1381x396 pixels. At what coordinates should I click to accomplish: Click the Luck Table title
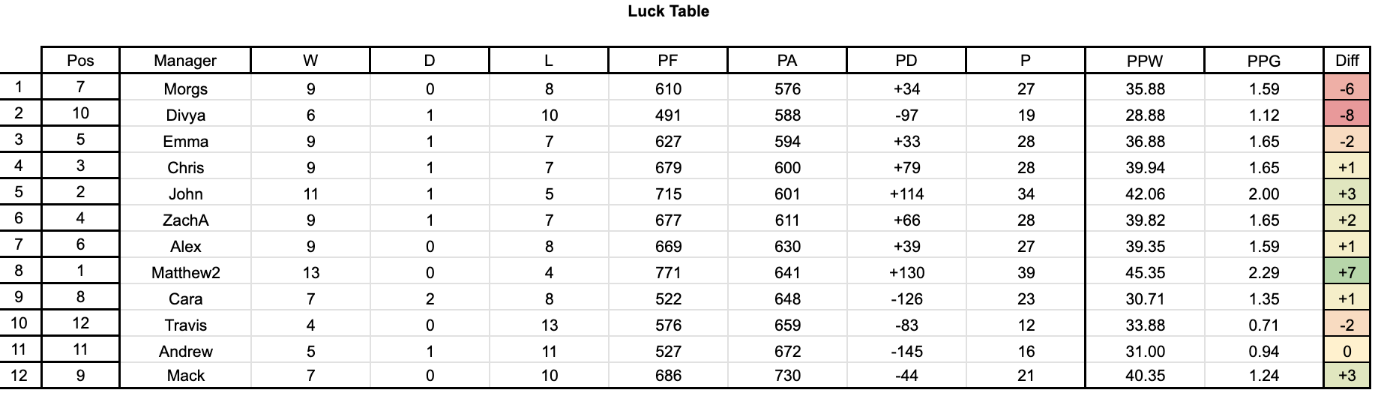(668, 11)
